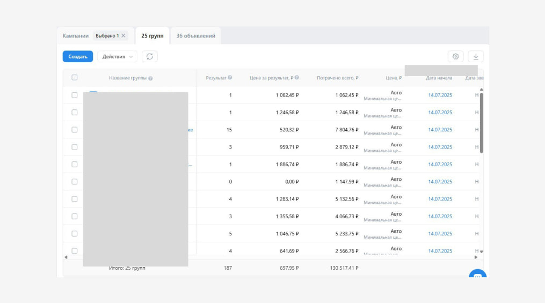Click the refresh icon beside Действия
This screenshot has height=303, width=545.
tap(150, 56)
